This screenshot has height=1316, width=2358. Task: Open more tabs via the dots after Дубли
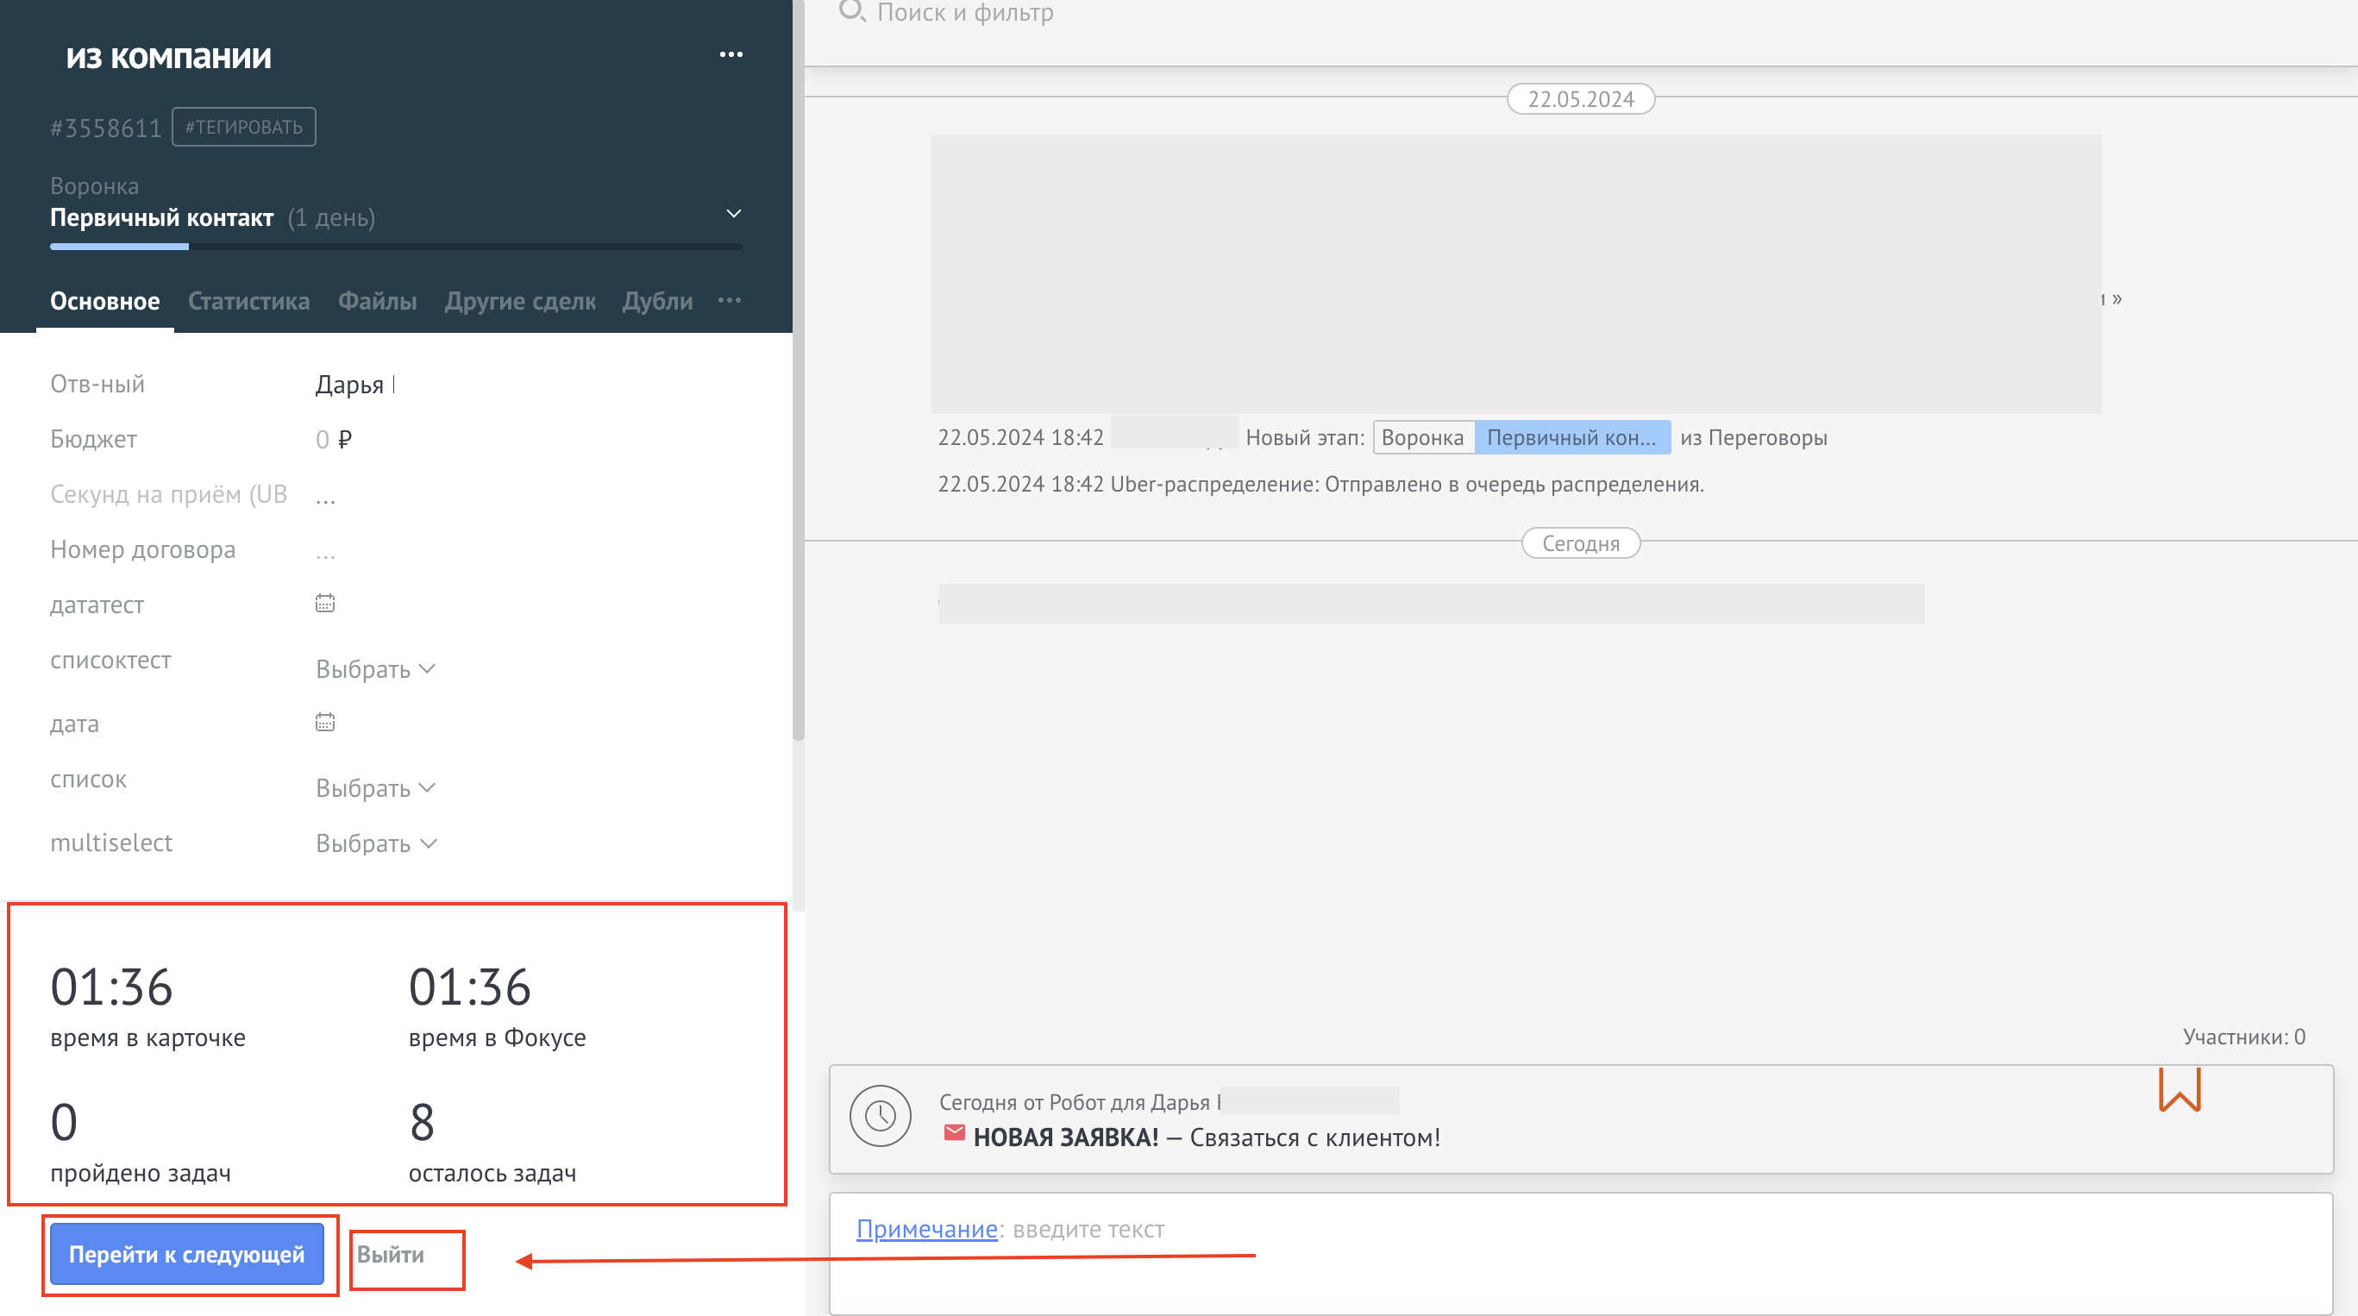click(730, 300)
